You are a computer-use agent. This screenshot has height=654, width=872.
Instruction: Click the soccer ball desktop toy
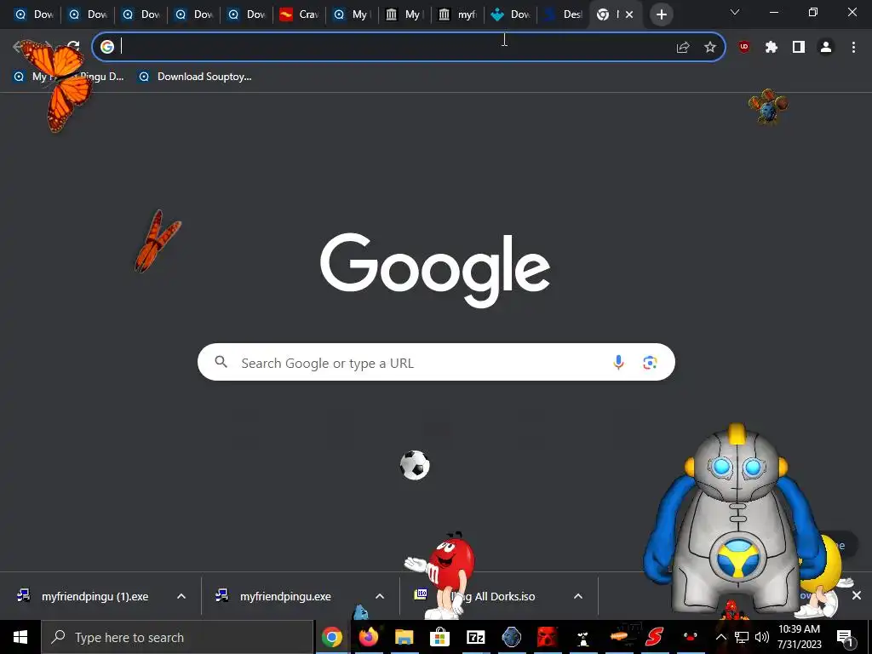point(415,465)
